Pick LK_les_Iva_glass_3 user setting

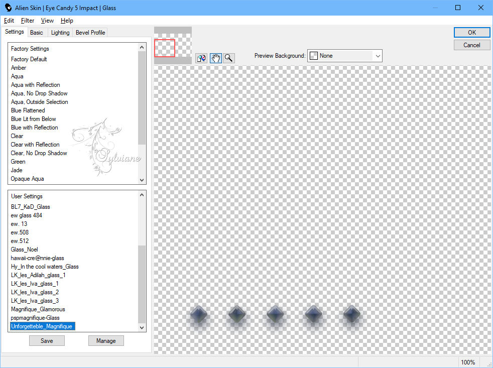[x=35, y=300]
